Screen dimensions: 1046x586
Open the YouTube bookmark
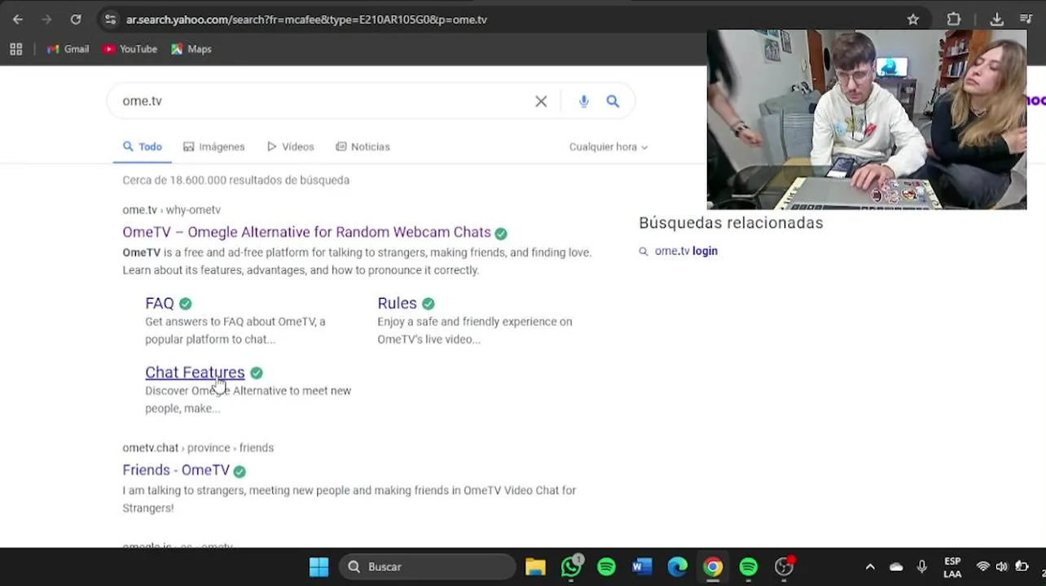tap(130, 49)
